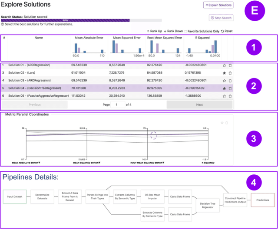Viewport: 278px width, 229px height.
Task: Delete Solution 03 with trash icon
Action: click(230, 81)
